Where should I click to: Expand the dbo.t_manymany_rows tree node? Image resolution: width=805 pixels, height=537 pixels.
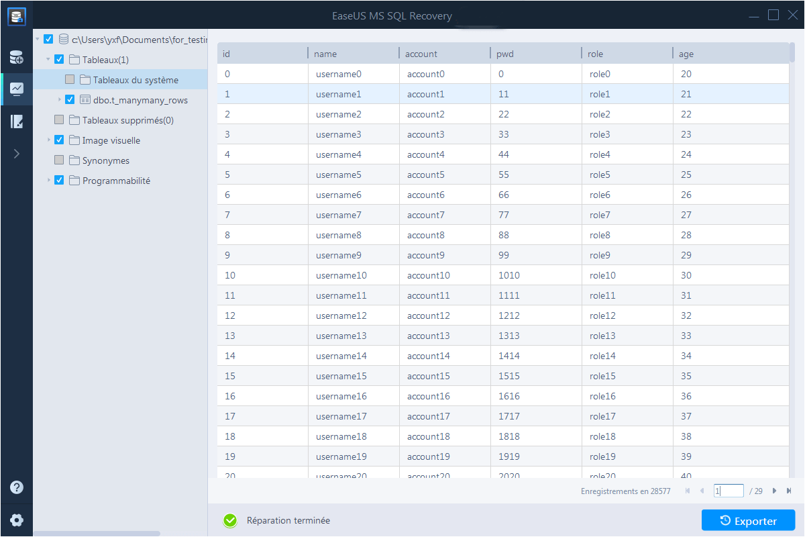[x=59, y=100]
